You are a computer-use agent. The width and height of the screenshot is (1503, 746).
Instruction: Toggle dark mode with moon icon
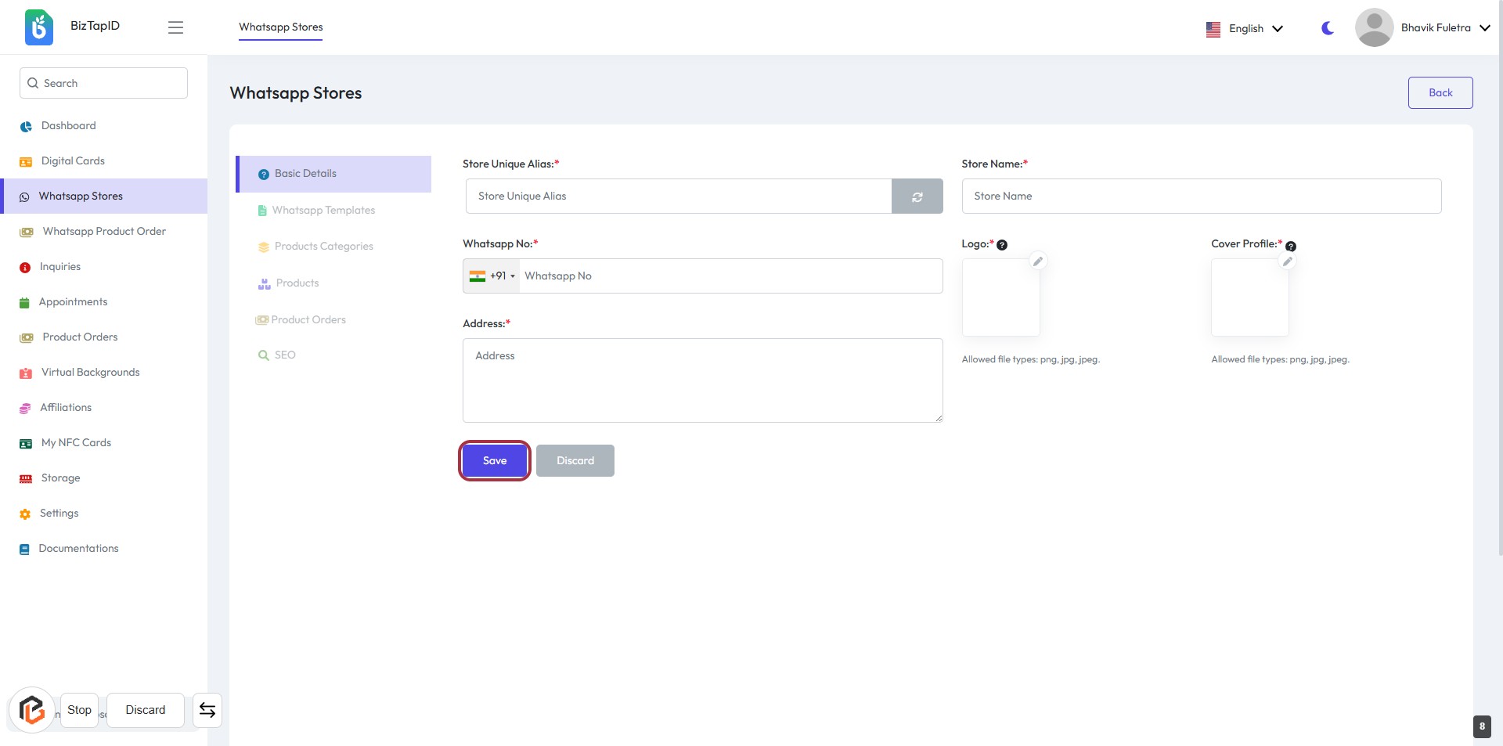tap(1328, 28)
